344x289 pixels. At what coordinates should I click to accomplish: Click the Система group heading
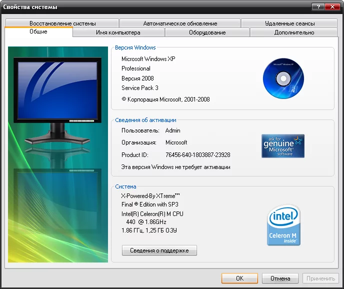click(125, 186)
